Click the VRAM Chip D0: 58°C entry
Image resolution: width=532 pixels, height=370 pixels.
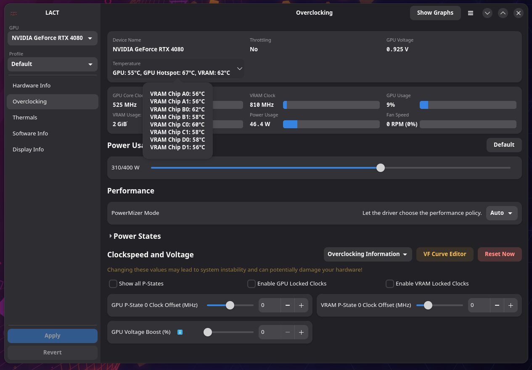[x=177, y=140]
